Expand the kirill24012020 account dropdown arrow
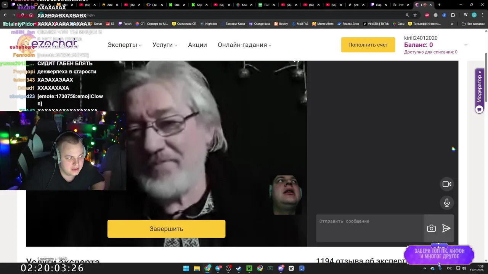The width and height of the screenshot is (488, 274). click(x=466, y=45)
